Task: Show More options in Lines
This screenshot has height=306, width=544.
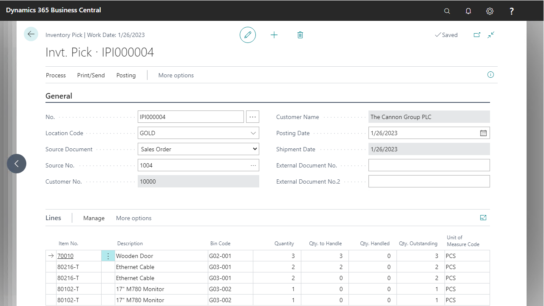Action: [134, 218]
